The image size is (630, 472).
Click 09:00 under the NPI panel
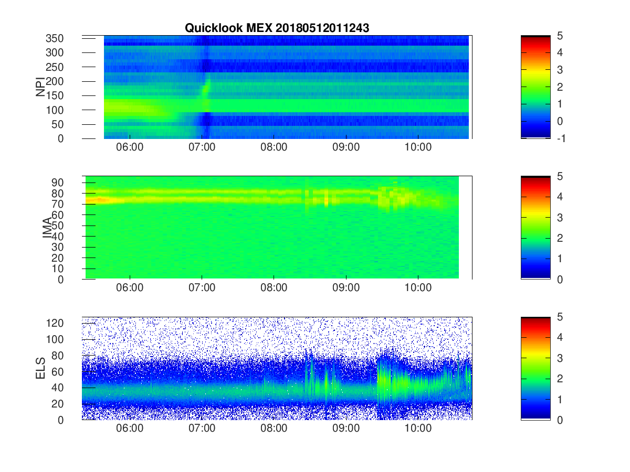tap(346, 147)
